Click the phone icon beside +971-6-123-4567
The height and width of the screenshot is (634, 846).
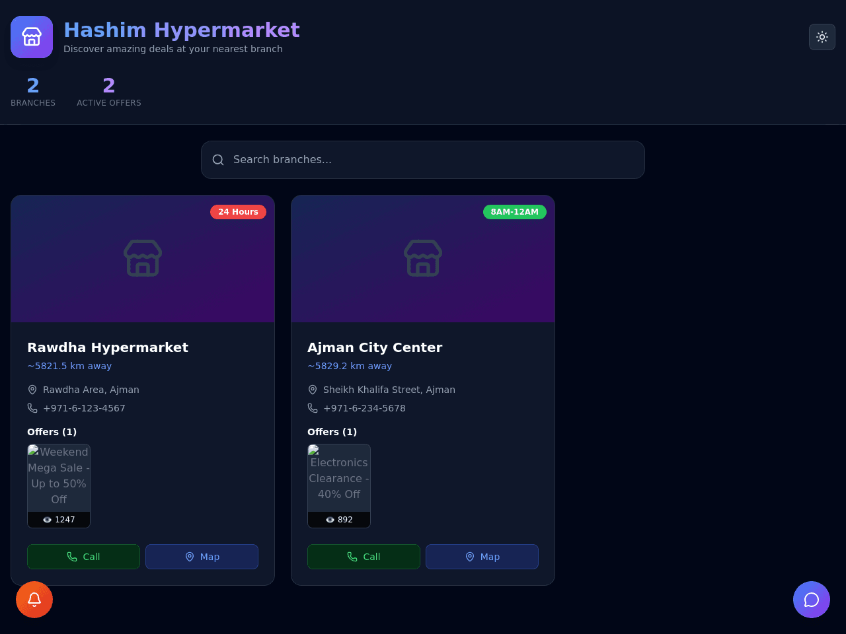pos(32,408)
